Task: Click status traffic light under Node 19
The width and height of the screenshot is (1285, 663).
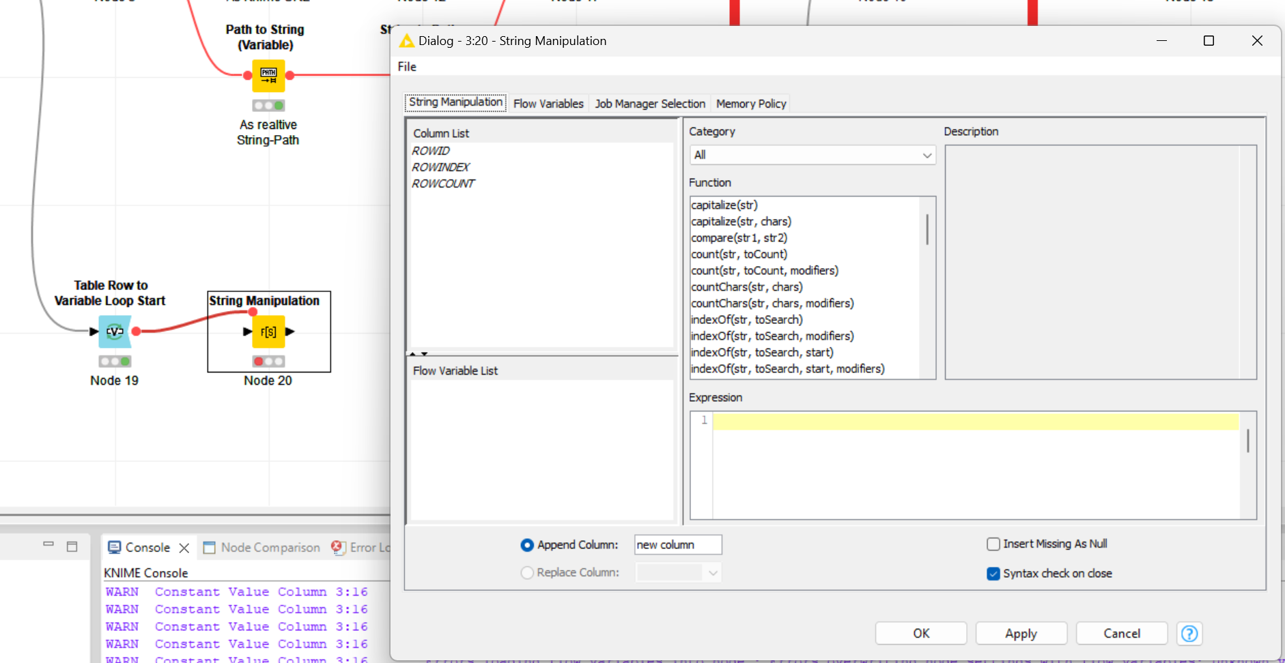Action: (115, 362)
